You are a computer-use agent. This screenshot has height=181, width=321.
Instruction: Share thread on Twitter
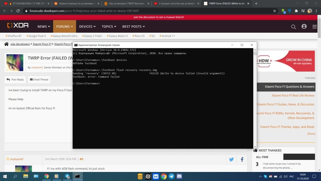pos(231,159)
